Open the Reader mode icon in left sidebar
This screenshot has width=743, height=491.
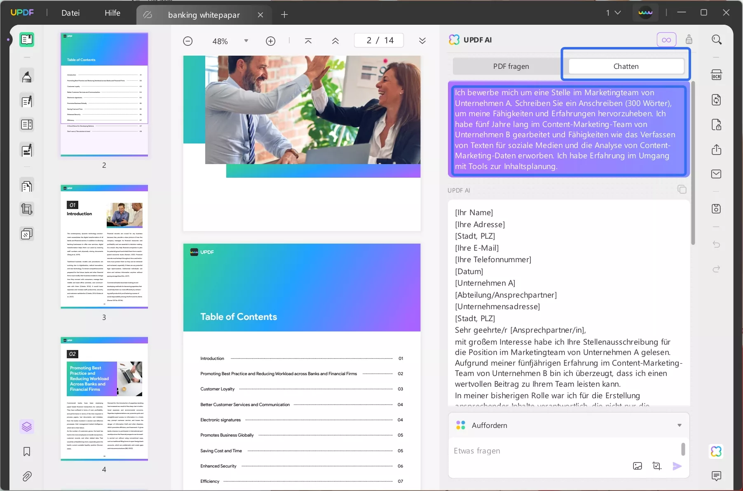27,40
